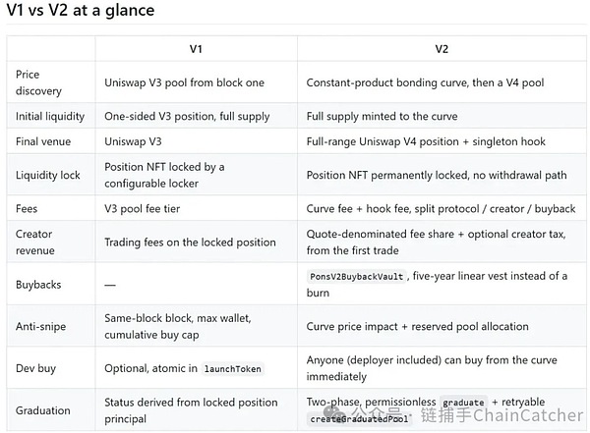Click the ChainCatcher watermark text
590x433 pixels.
tap(527, 415)
